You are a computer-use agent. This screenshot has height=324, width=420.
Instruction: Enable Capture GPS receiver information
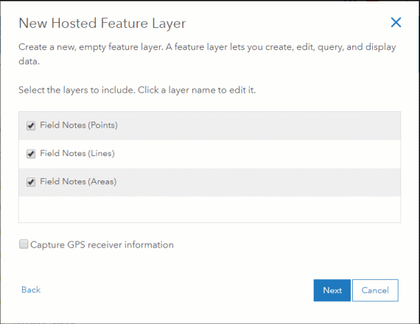24,244
